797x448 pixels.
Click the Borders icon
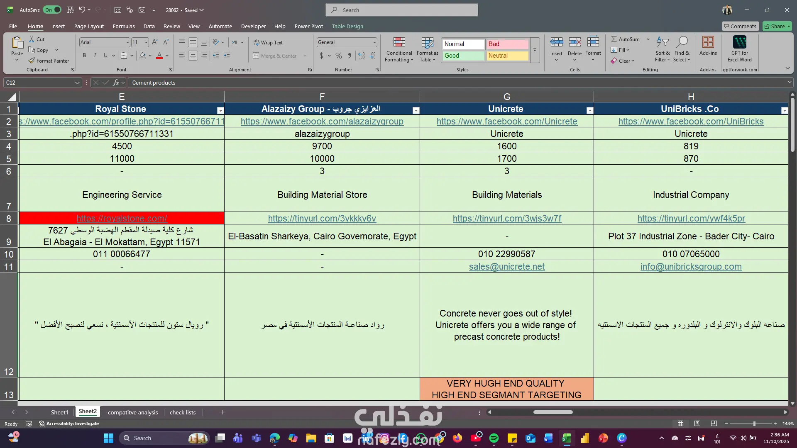124,56
